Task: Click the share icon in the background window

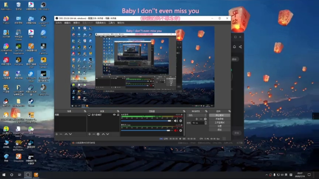Action: pyautogui.click(x=240, y=47)
